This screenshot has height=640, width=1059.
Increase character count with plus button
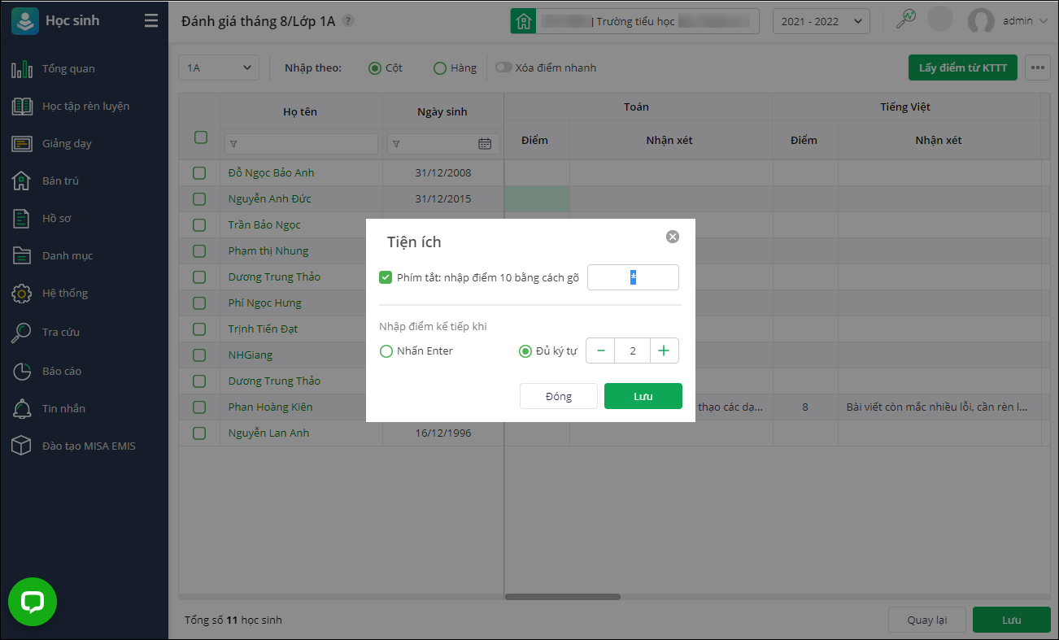click(664, 350)
